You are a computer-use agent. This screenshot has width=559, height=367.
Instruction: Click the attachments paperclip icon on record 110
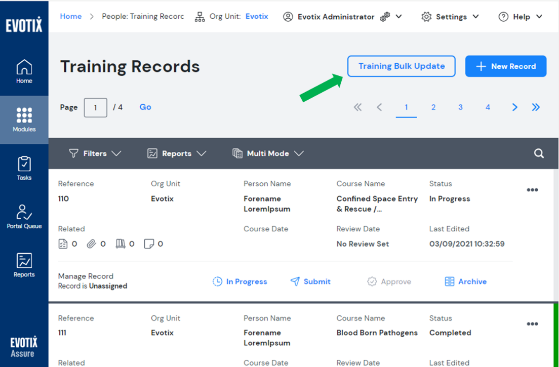tap(91, 244)
